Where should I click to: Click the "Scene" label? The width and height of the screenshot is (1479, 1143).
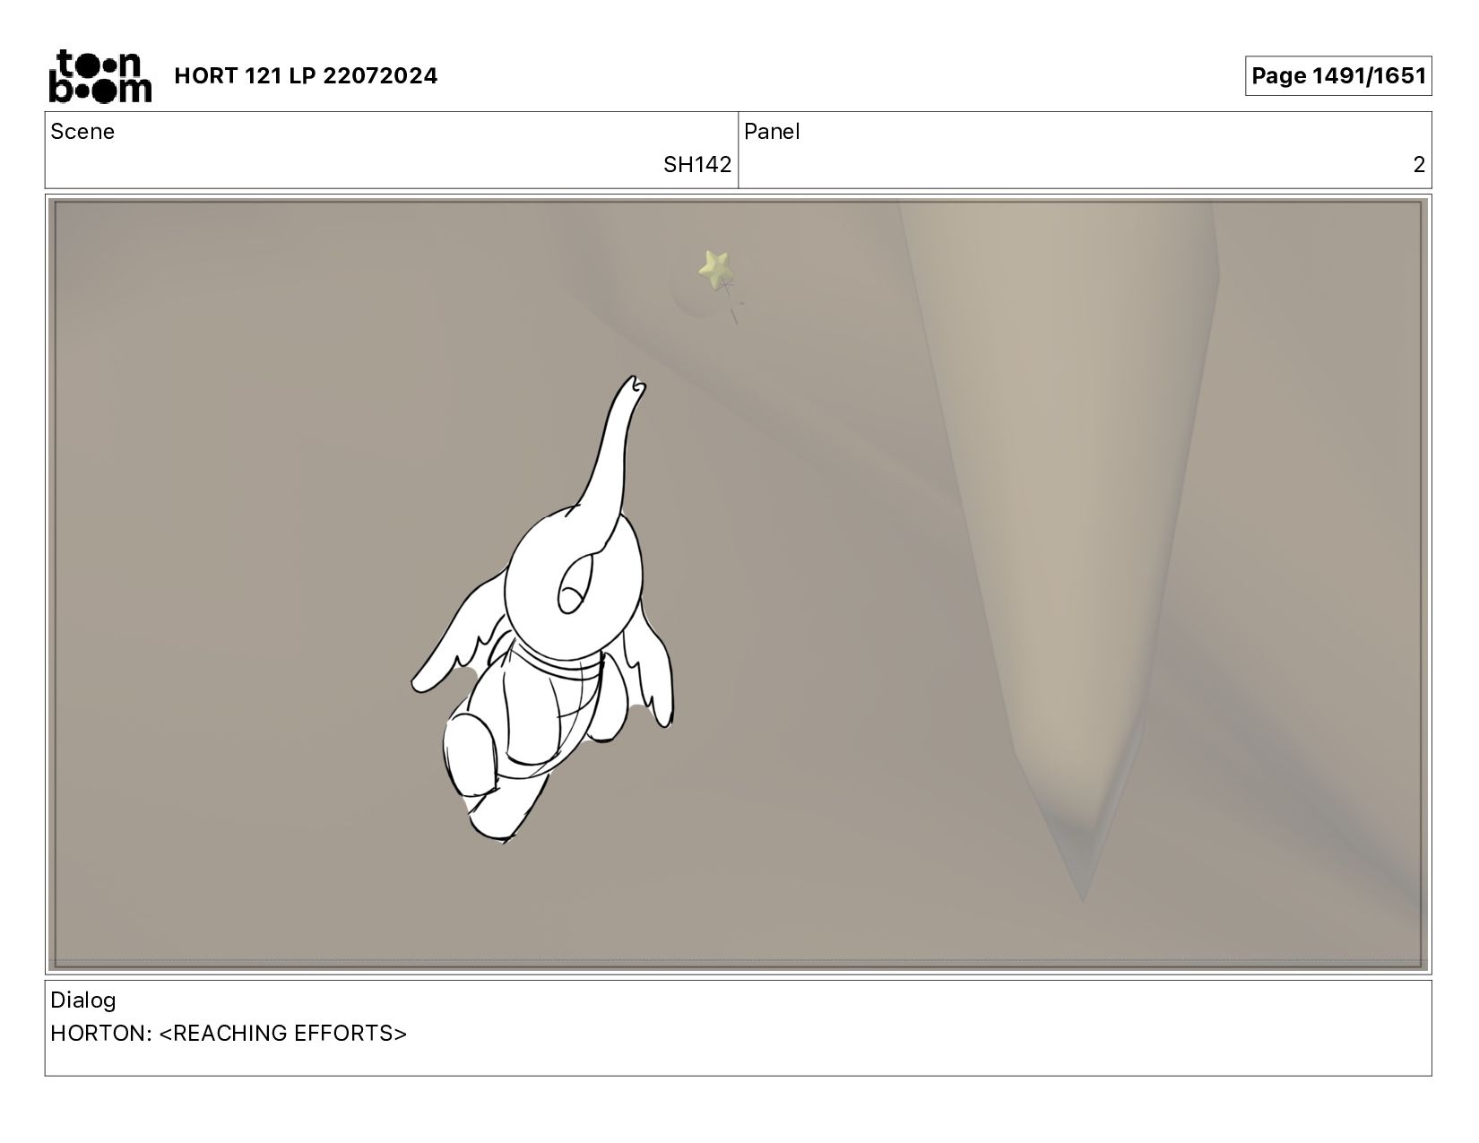point(82,132)
